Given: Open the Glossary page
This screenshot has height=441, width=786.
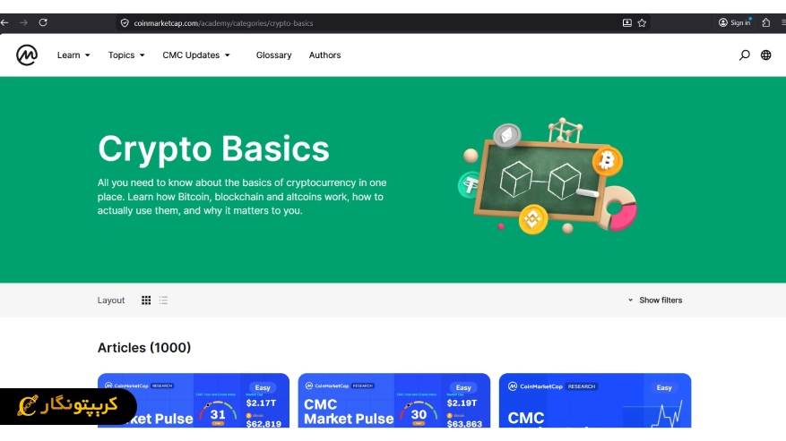Looking at the screenshot, I should [273, 55].
